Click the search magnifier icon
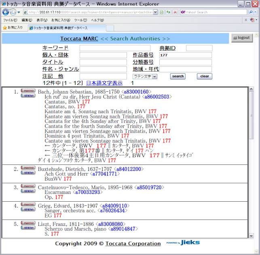260x255 pixels. 251,12
